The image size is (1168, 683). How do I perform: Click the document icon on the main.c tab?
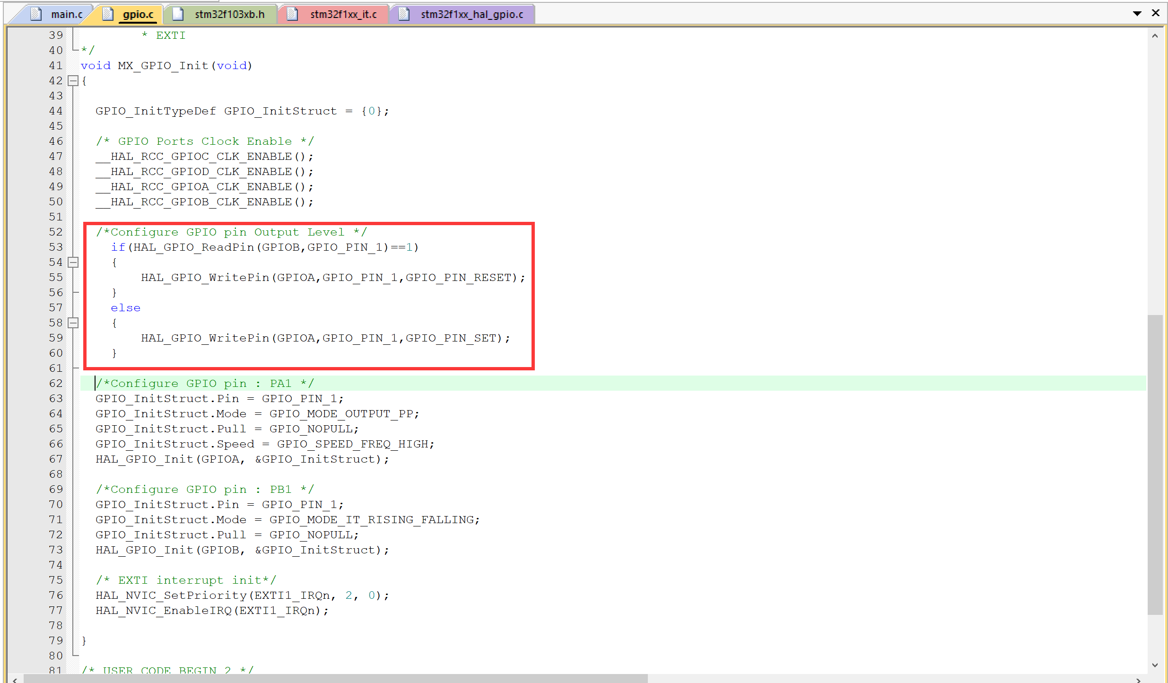click(35, 14)
